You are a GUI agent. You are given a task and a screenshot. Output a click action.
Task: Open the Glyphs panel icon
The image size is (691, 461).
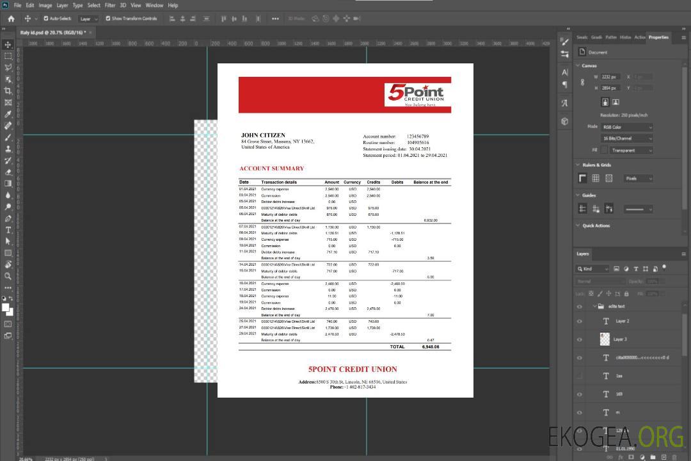click(x=565, y=103)
